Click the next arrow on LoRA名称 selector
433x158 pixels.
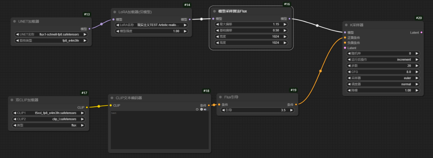click(x=185, y=25)
